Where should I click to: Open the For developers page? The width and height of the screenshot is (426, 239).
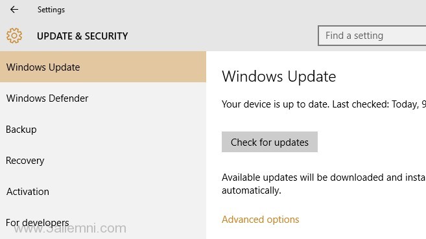pos(103,223)
